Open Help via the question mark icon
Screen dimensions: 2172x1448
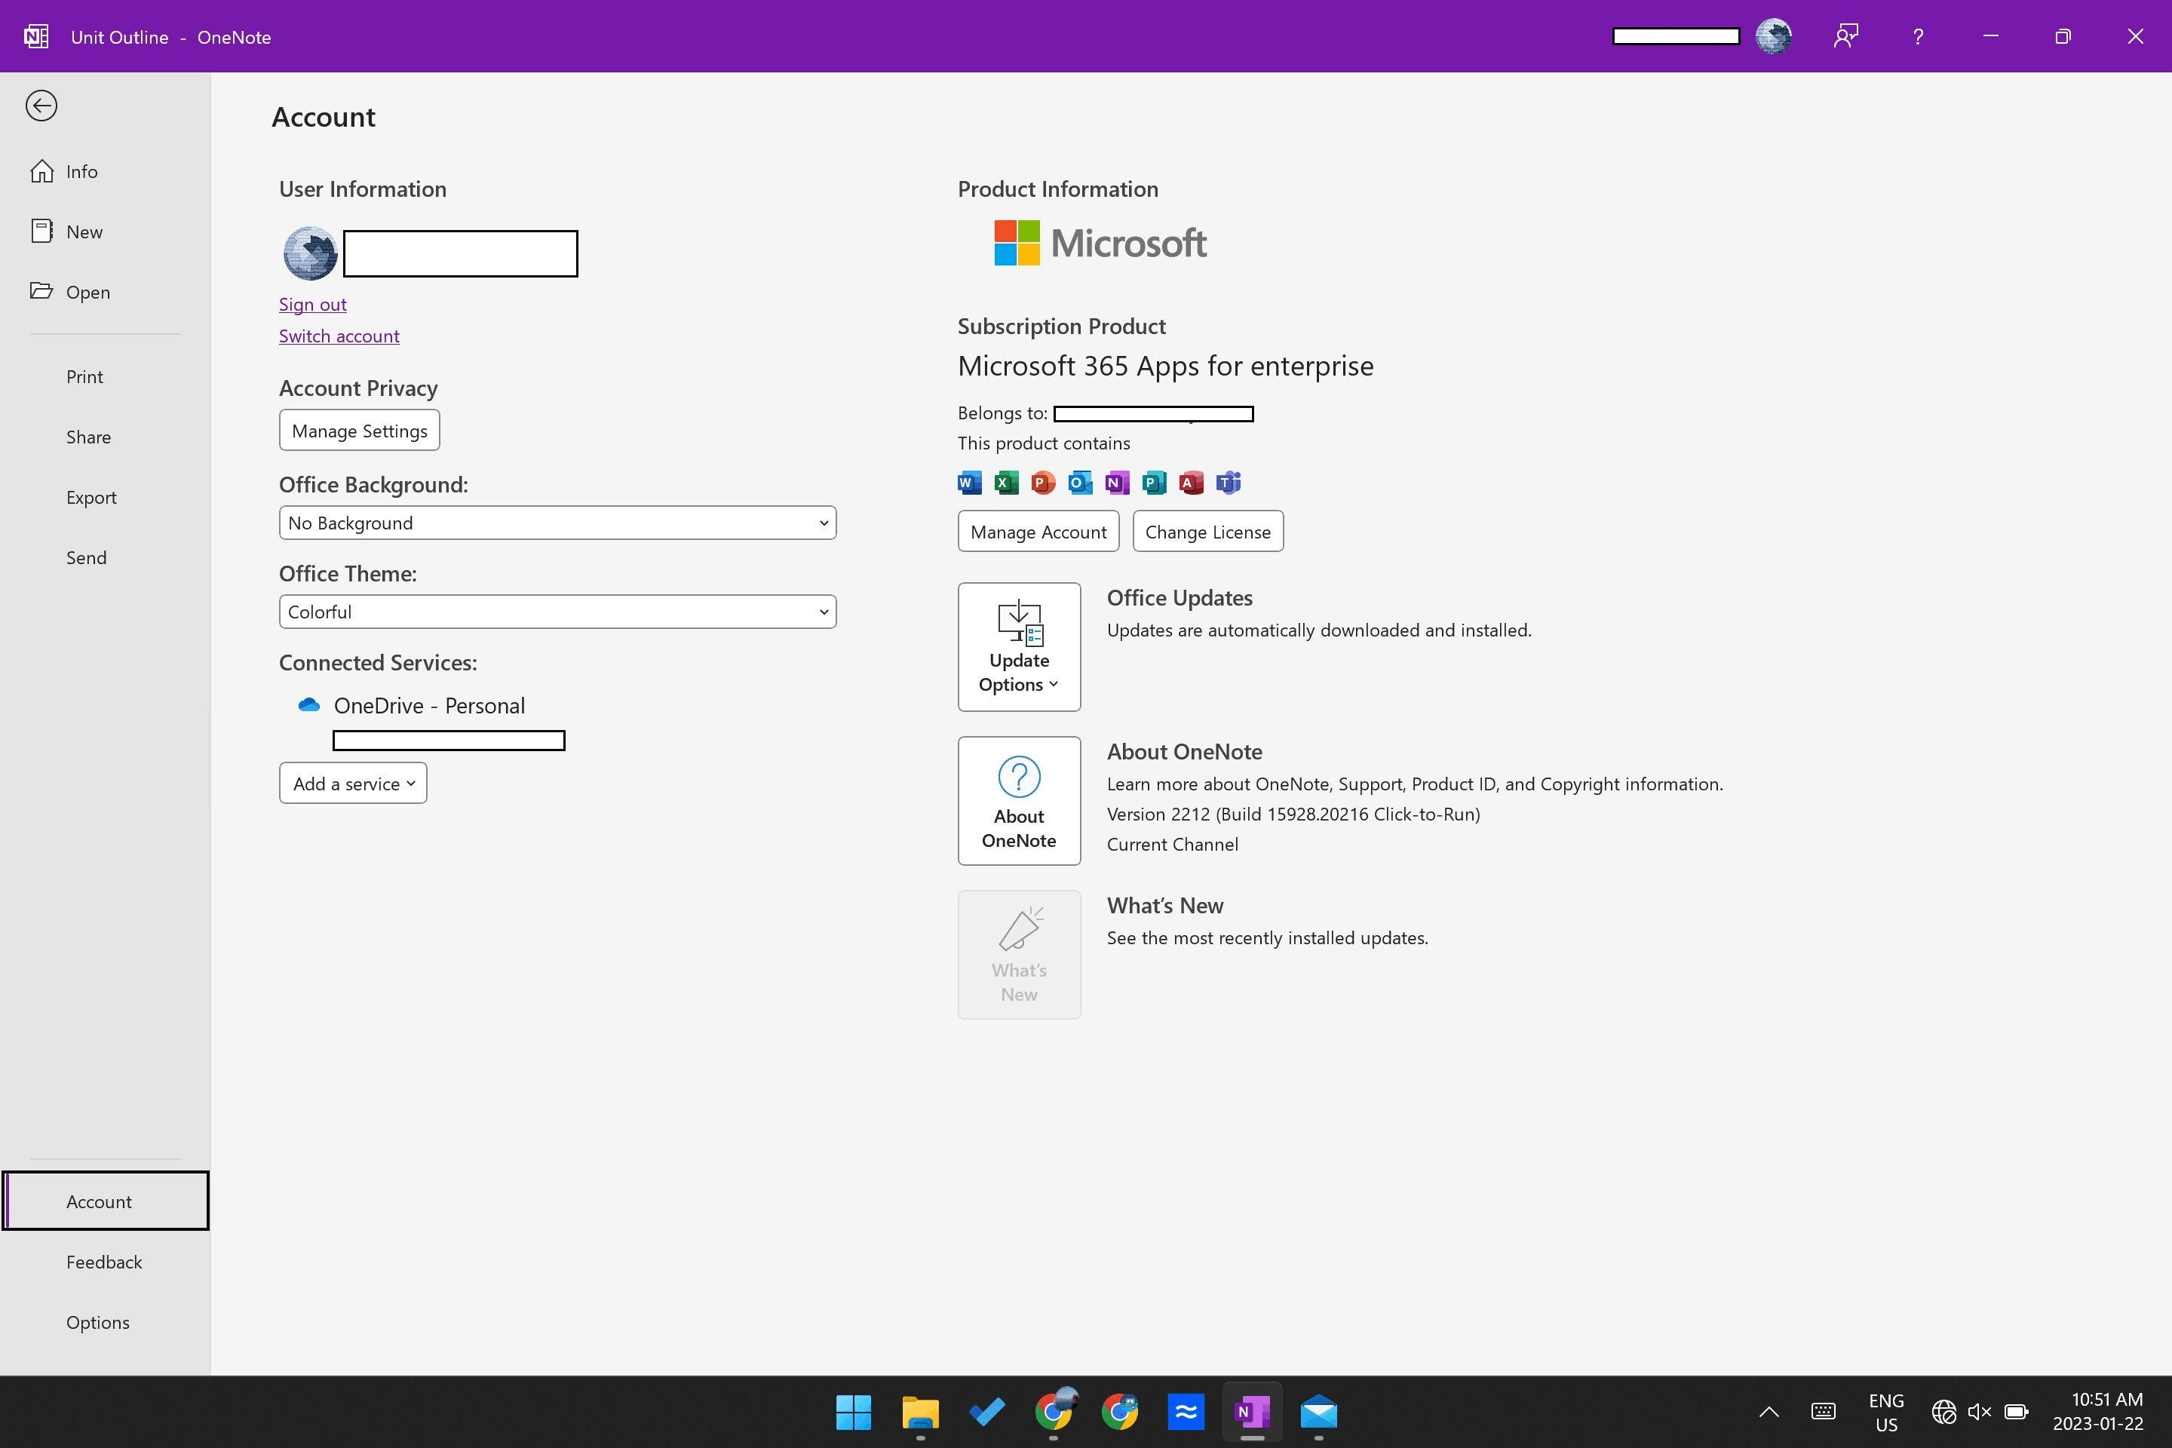coord(1918,36)
